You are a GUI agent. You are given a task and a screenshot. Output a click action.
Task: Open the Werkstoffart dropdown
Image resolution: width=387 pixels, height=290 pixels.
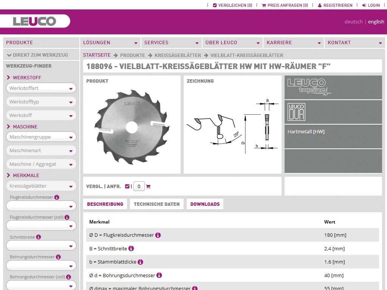pyautogui.click(x=41, y=88)
